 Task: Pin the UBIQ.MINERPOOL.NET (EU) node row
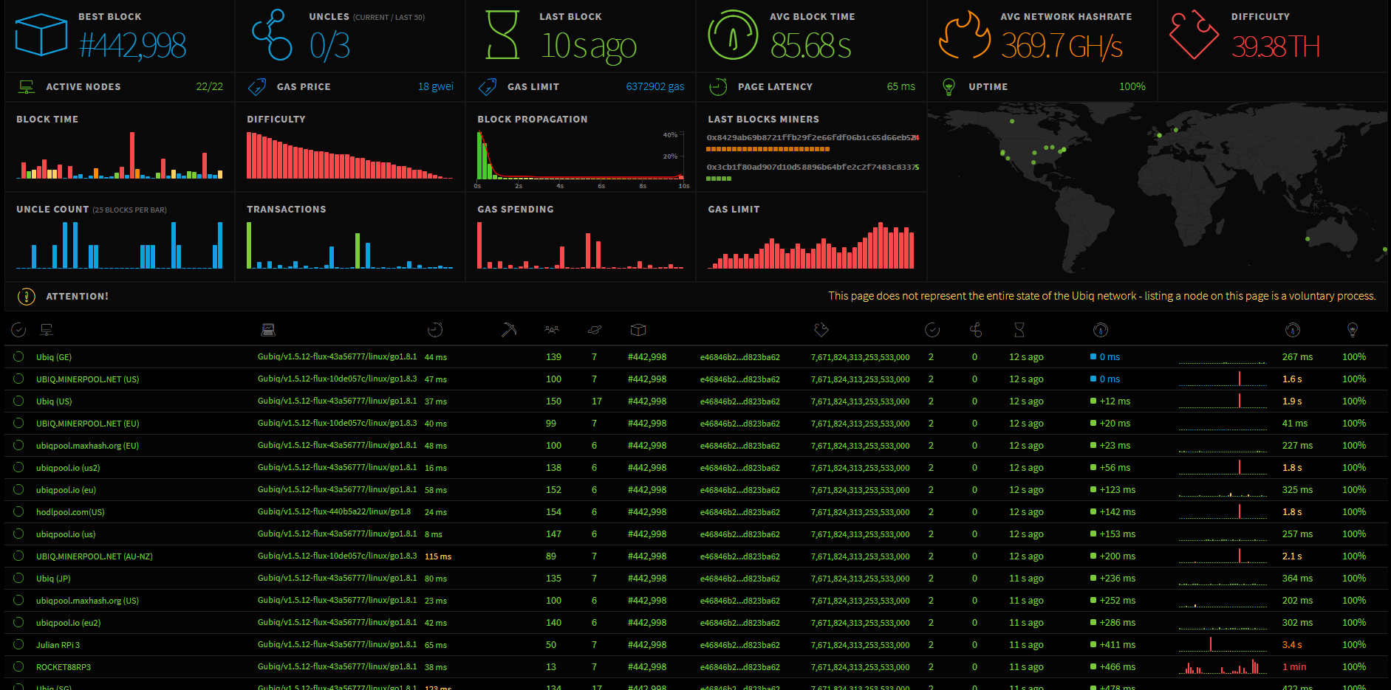pos(18,423)
